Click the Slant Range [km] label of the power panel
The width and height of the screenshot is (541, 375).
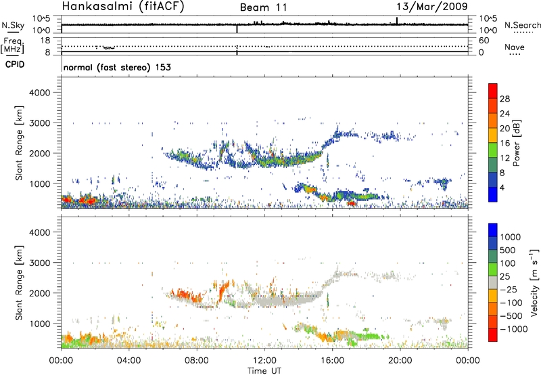point(19,144)
